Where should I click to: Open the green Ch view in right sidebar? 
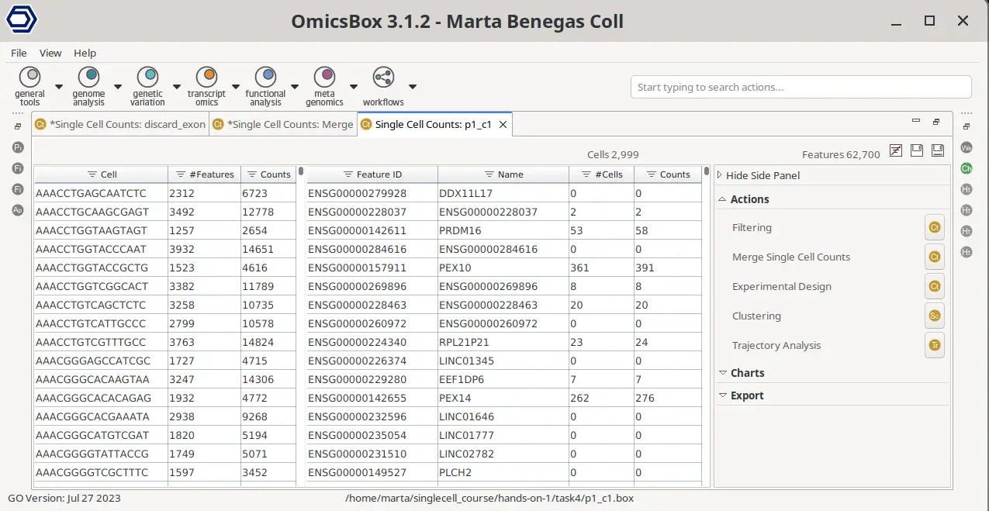coord(967,168)
